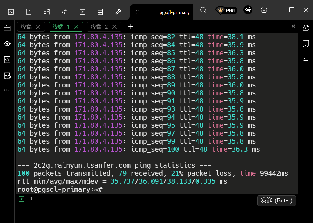Open the speedometer monitor icon on right
Screen dimensions: 313x223
[306, 28]
